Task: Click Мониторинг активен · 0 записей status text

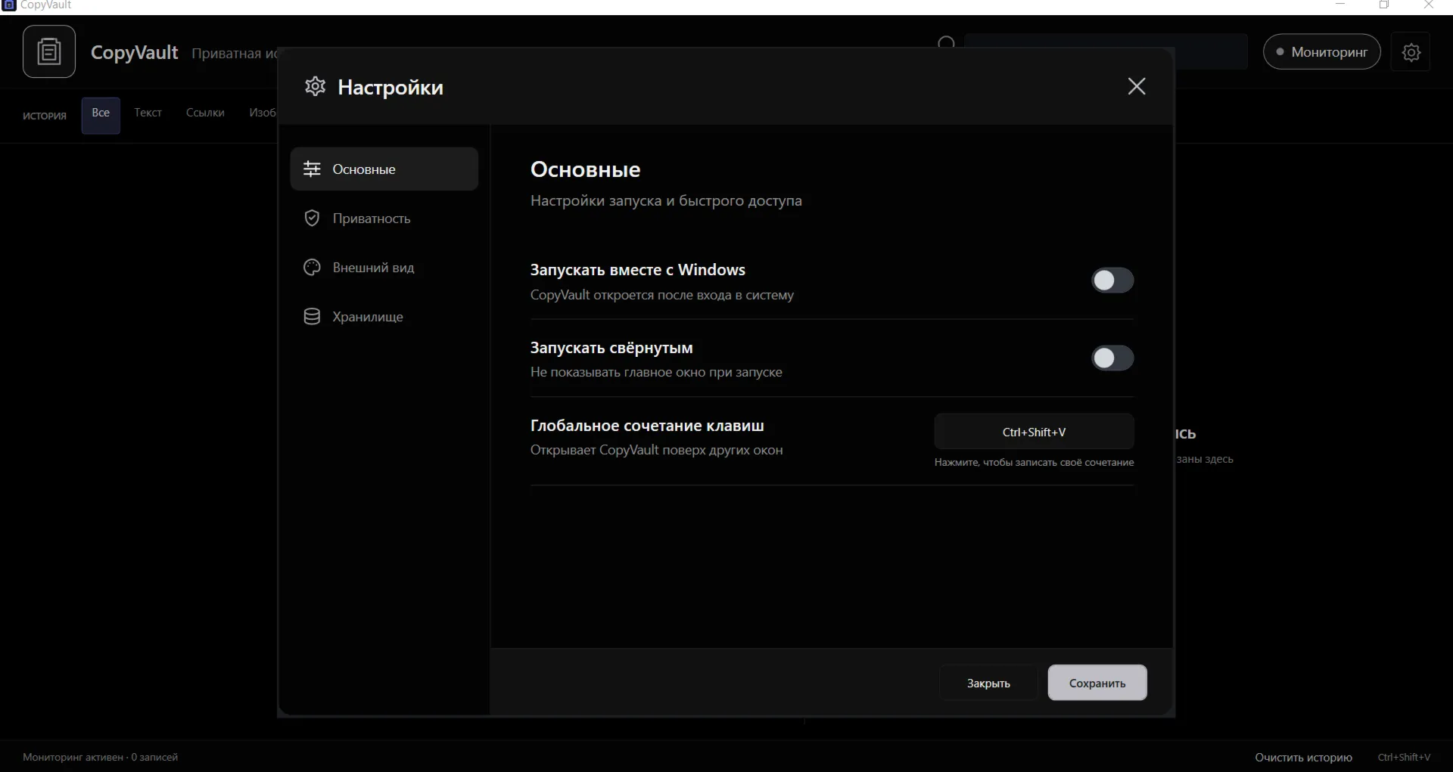Action: [x=100, y=757]
